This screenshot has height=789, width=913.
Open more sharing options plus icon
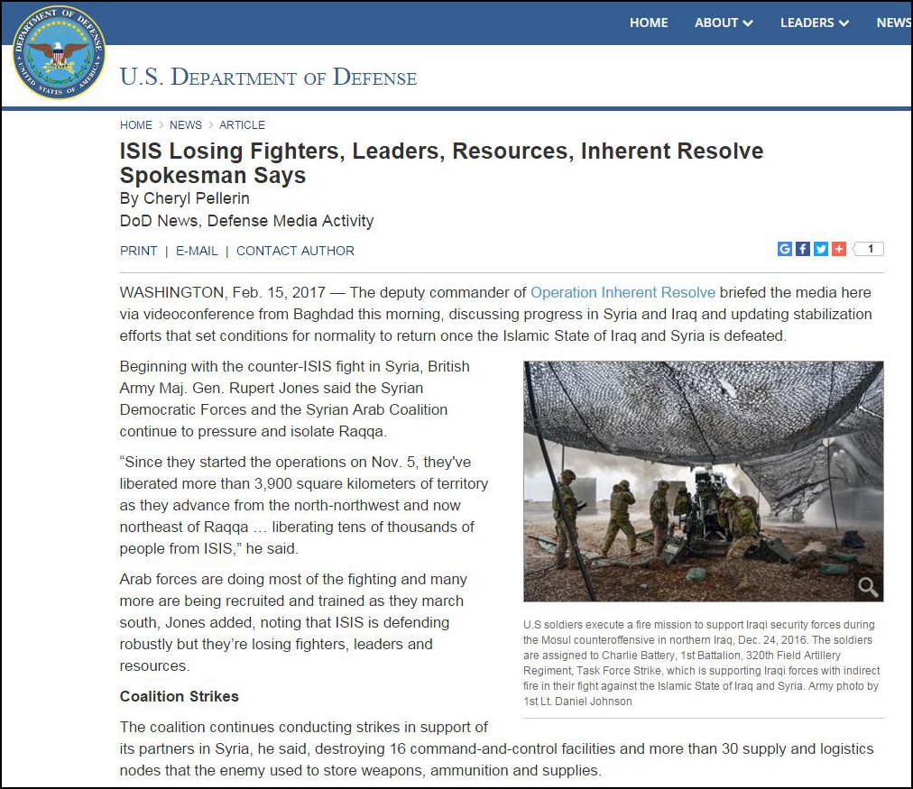tap(838, 249)
